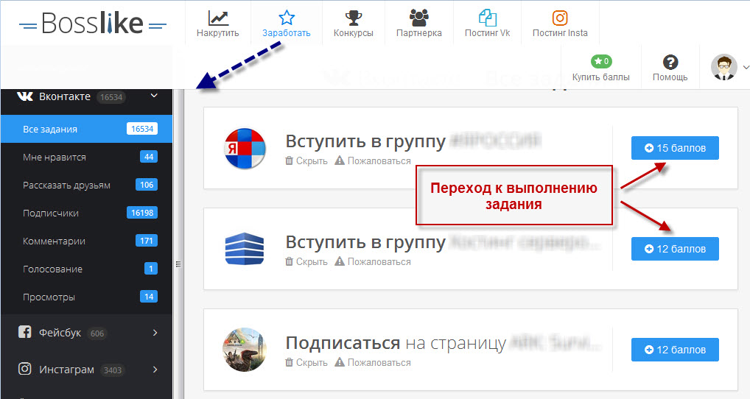750x399 pixels.
Task: Open the Накрутить section
Action: click(217, 24)
